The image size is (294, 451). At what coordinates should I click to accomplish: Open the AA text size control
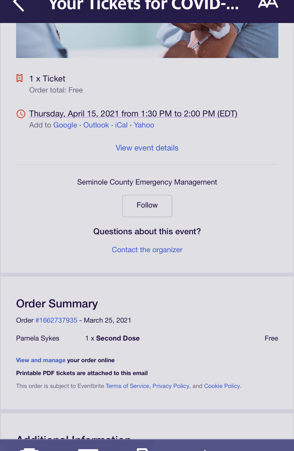(x=268, y=4)
